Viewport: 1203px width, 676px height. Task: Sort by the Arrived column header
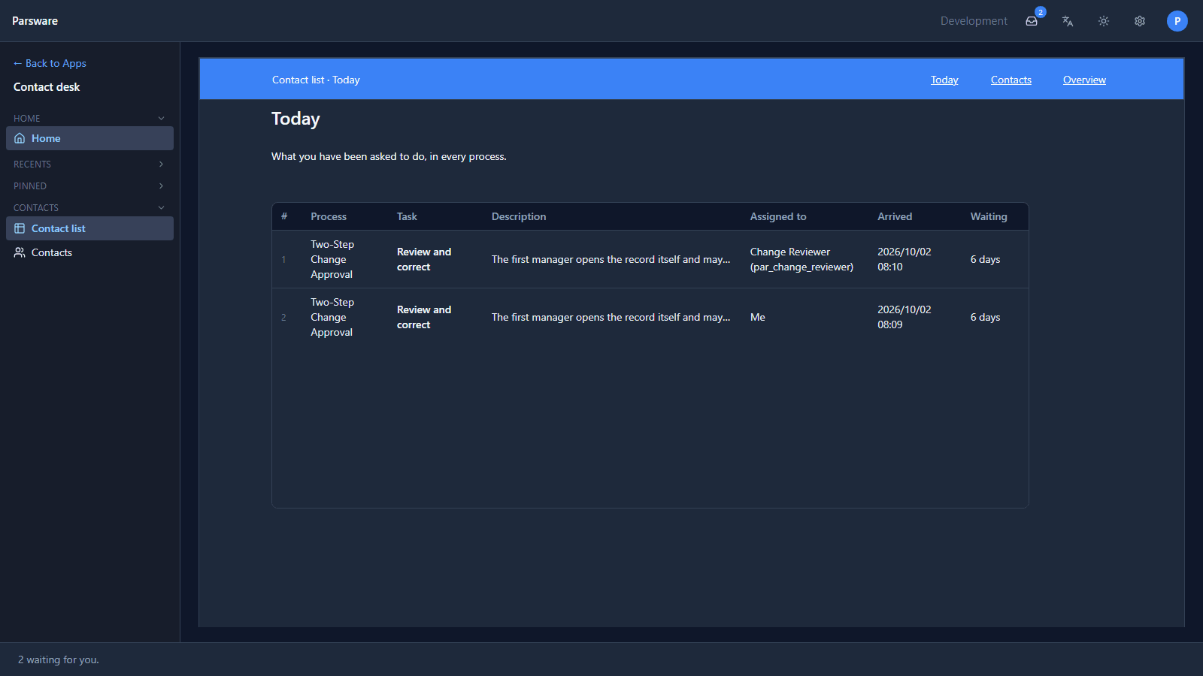pos(895,216)
